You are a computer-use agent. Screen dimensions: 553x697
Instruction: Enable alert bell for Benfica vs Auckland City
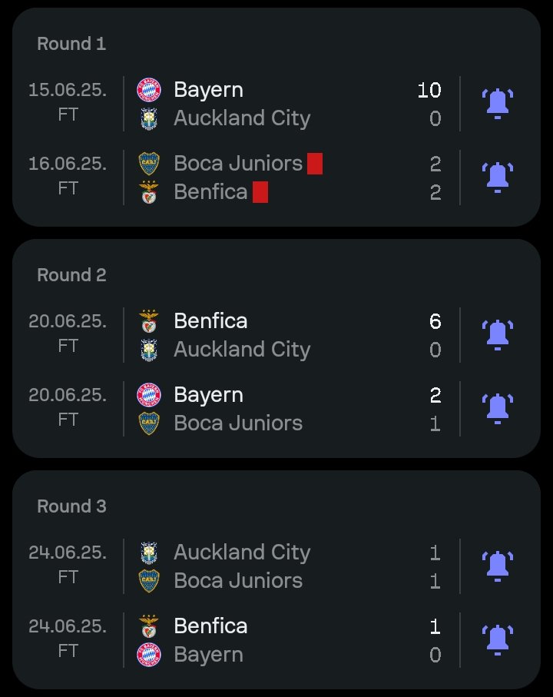tap(498, 335)
